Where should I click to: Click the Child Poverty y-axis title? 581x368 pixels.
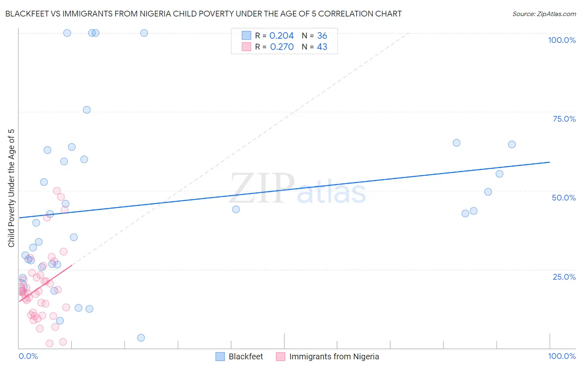tap(11, 188)
